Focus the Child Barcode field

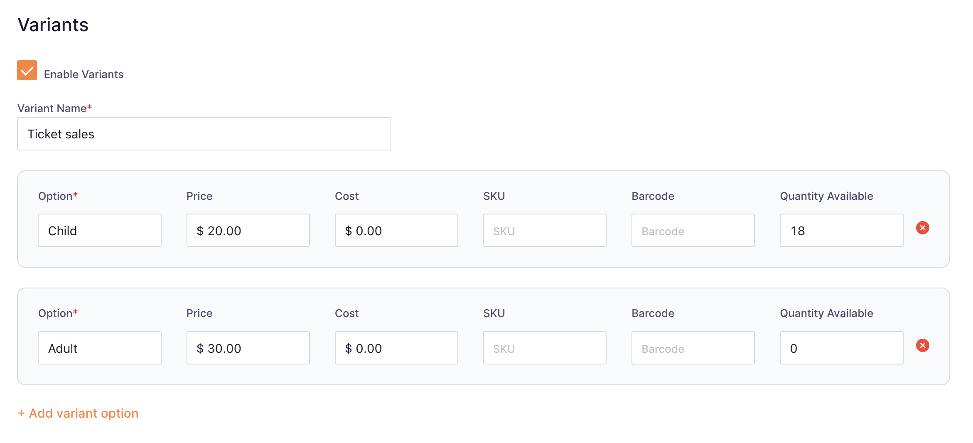693,230
